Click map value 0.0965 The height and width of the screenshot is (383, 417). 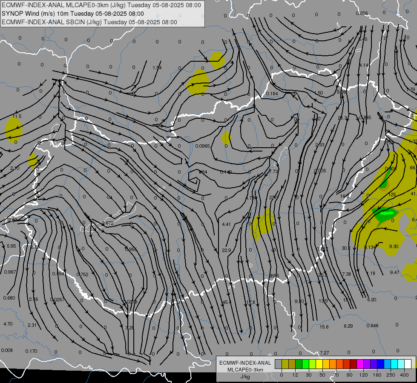point(202,146)
